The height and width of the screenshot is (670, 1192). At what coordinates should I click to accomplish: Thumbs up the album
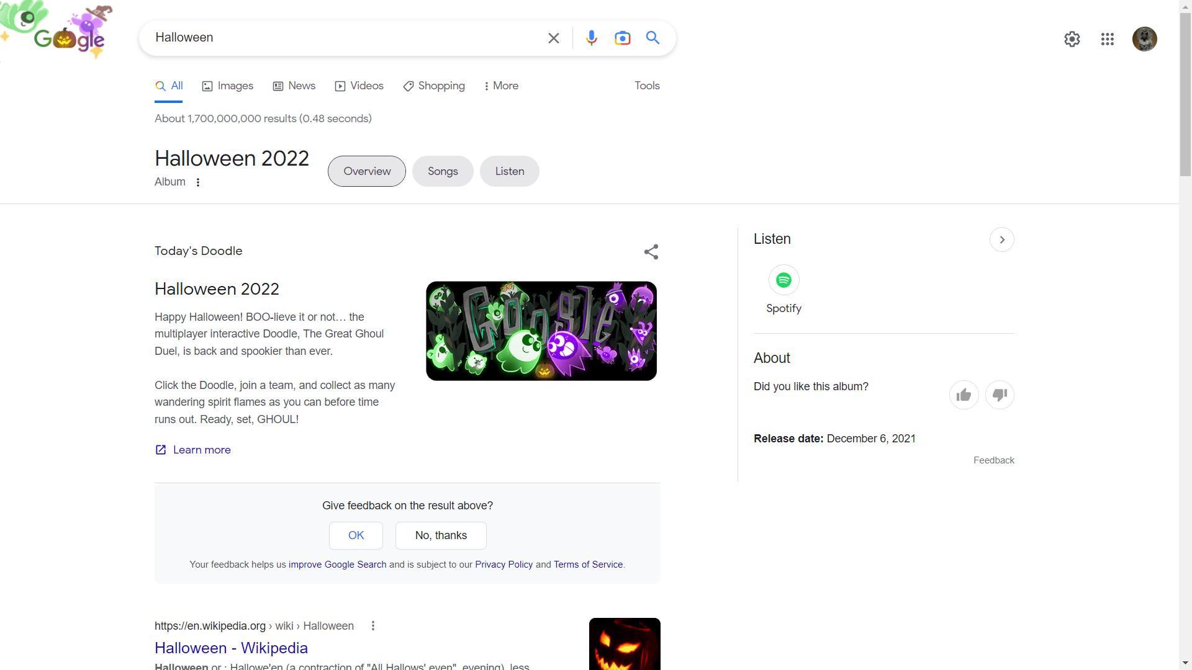coord(964,395)
